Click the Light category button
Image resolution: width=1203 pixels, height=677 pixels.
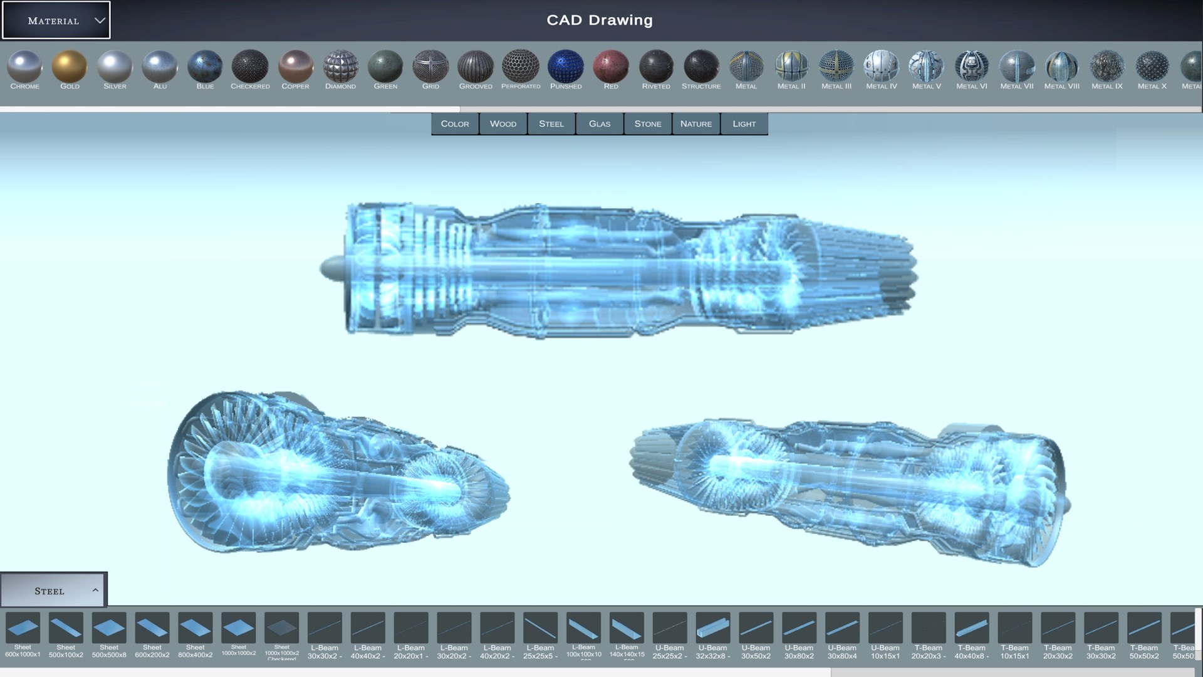[x=744, y=124]
